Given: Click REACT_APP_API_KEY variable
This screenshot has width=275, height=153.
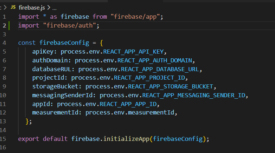Looking at the screenshot, I should [133, 51].
